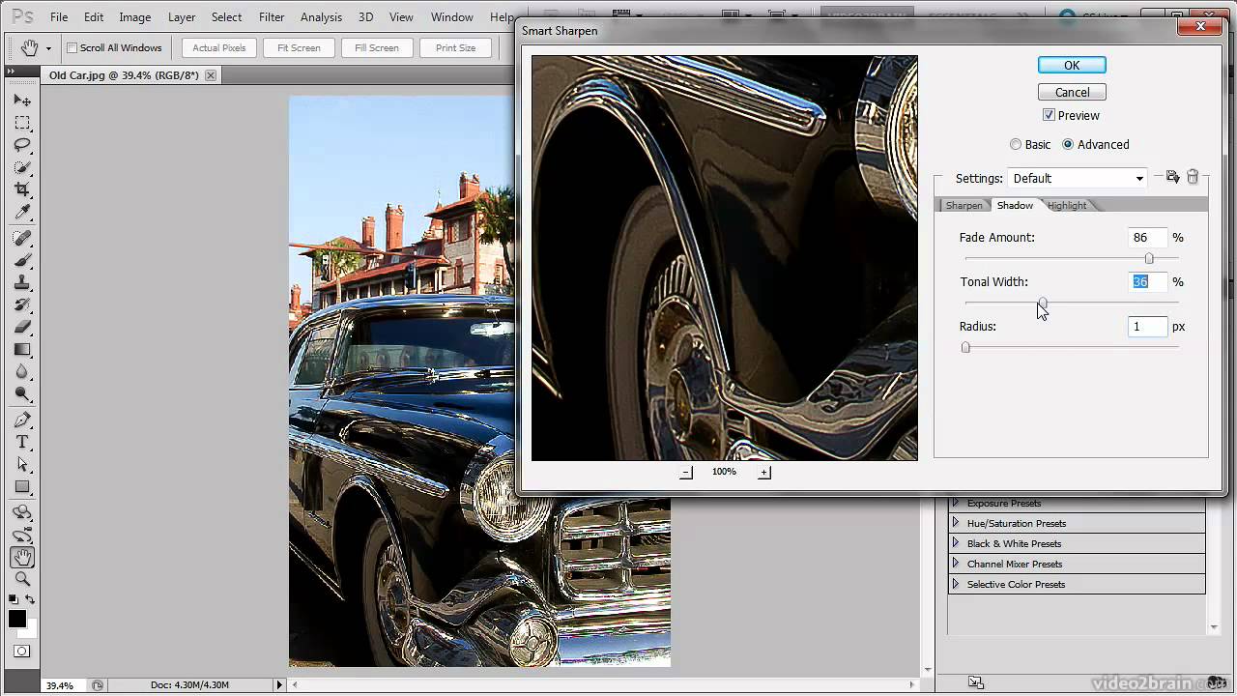Open the Image menu

click(x=134, y=16)
